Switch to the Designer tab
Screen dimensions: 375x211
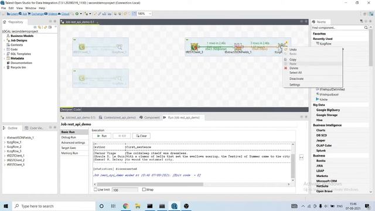(x=66, y=110)
